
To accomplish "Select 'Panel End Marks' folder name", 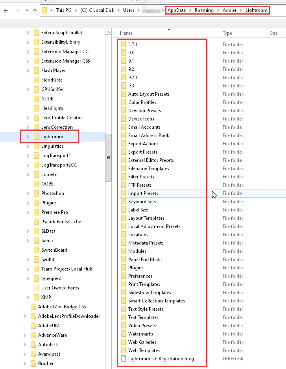I will coord(145,260).
